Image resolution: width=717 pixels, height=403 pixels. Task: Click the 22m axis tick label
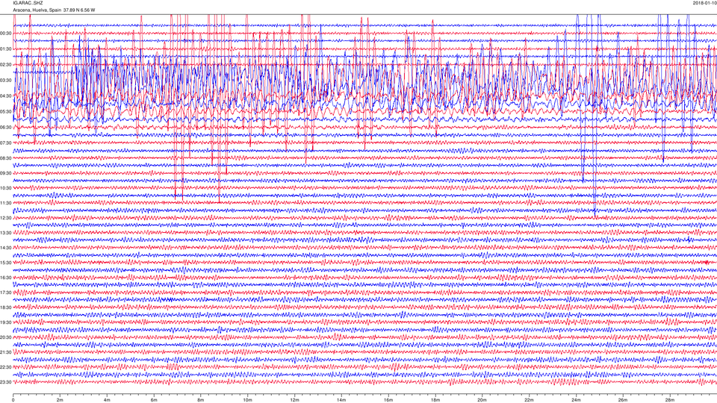point(529,400)
